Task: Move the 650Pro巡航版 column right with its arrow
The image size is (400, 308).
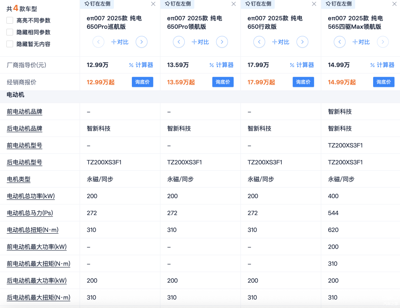Action: click(x=141, y=42)
